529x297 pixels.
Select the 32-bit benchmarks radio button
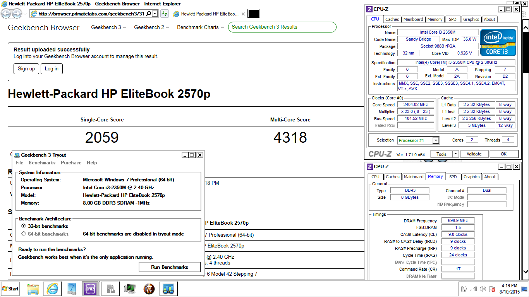coord(24,226)
